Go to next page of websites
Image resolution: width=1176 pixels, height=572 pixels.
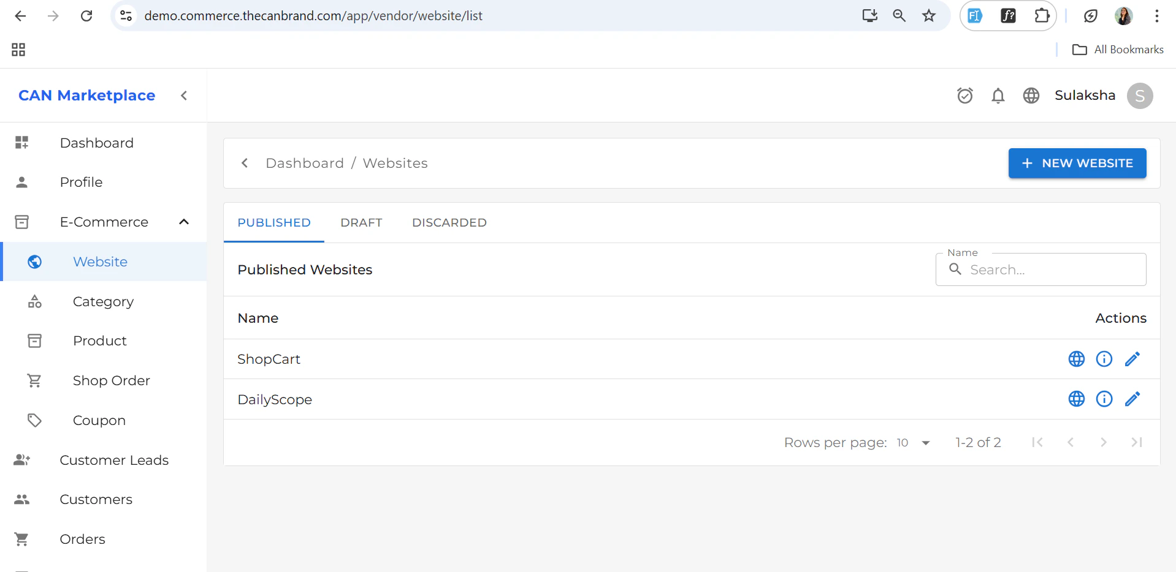point(1104,442)
